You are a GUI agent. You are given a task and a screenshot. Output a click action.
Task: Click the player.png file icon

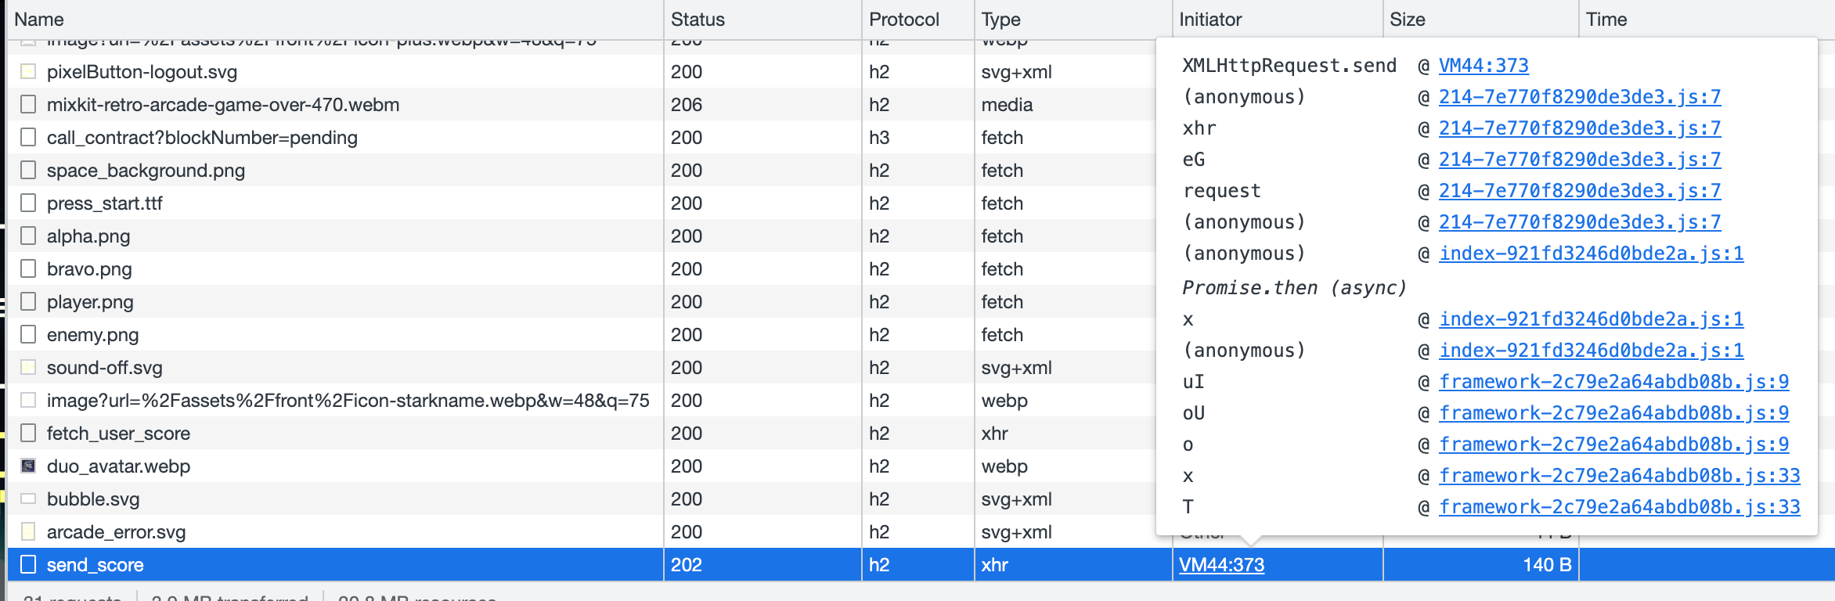28,302
